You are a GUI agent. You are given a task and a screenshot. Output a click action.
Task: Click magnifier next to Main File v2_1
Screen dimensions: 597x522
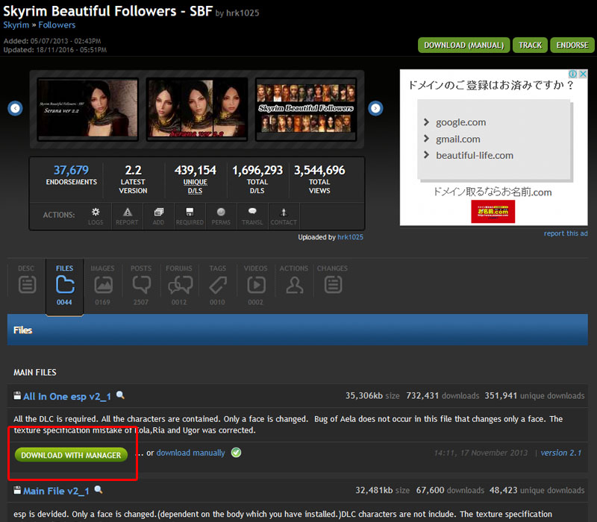pos(99,490)
